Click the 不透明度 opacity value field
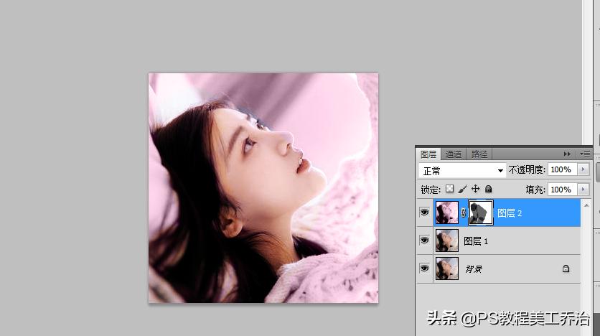The image size is (600, 336). [x=562, y=169]
